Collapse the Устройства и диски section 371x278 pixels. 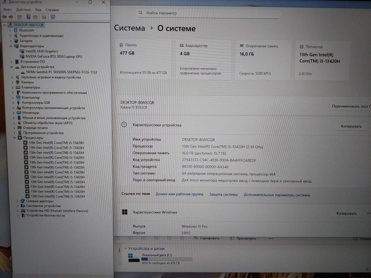point(125,249)
